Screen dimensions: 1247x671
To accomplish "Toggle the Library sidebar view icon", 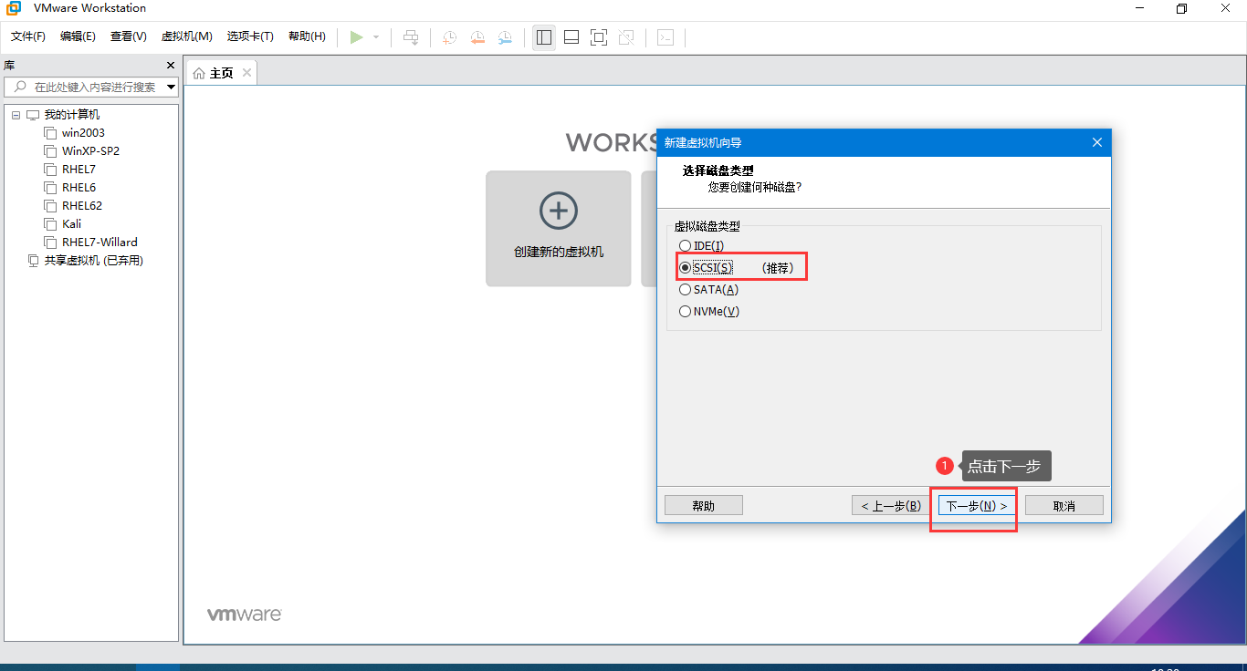I will point(544,37).
